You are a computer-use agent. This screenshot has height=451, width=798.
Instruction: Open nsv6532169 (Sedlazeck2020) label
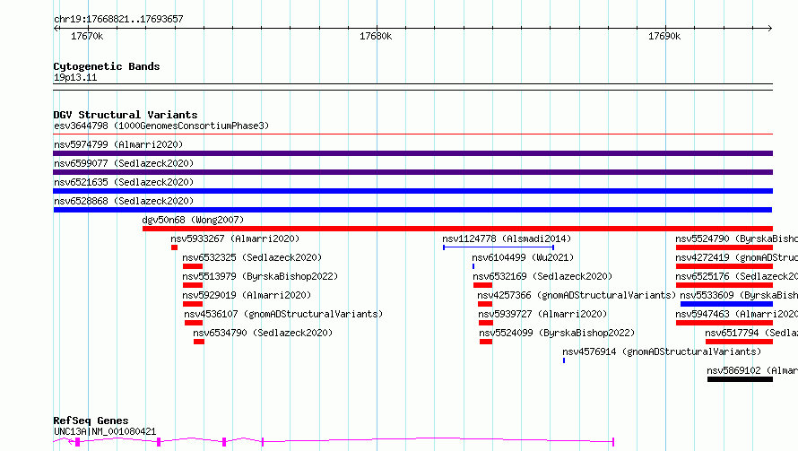[542, 276]
